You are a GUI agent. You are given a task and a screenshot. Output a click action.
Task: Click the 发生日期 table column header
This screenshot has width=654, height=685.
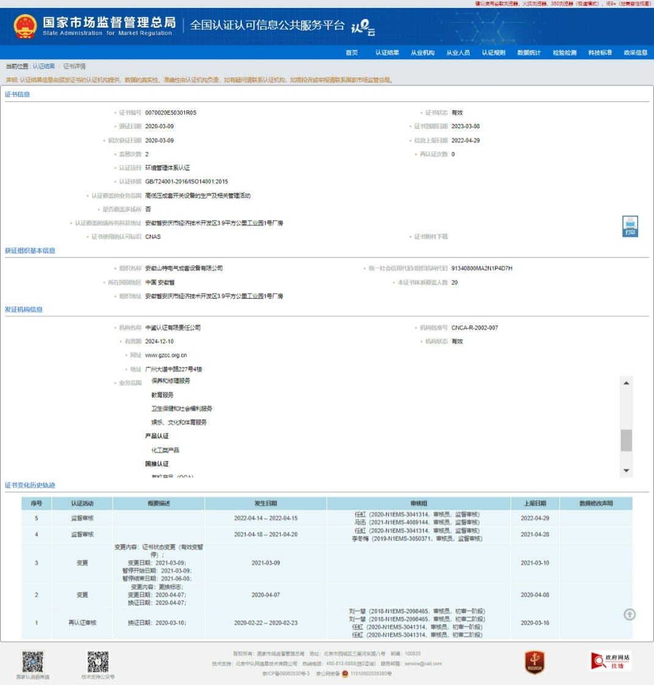tap(266, 503)
